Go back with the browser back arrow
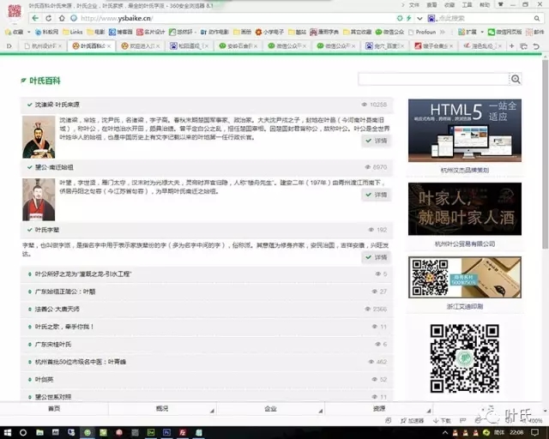Screen dimensions: 549x439 pos(35,18)
